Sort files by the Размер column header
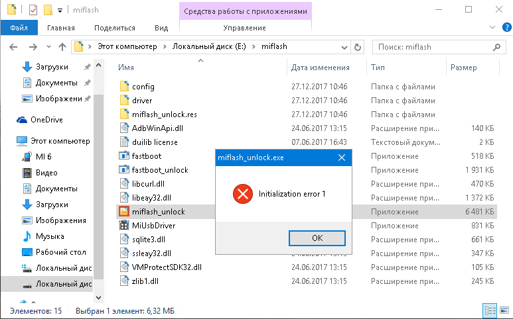The width and height of the screenshot is (513, 319). (x=463, y=68)
